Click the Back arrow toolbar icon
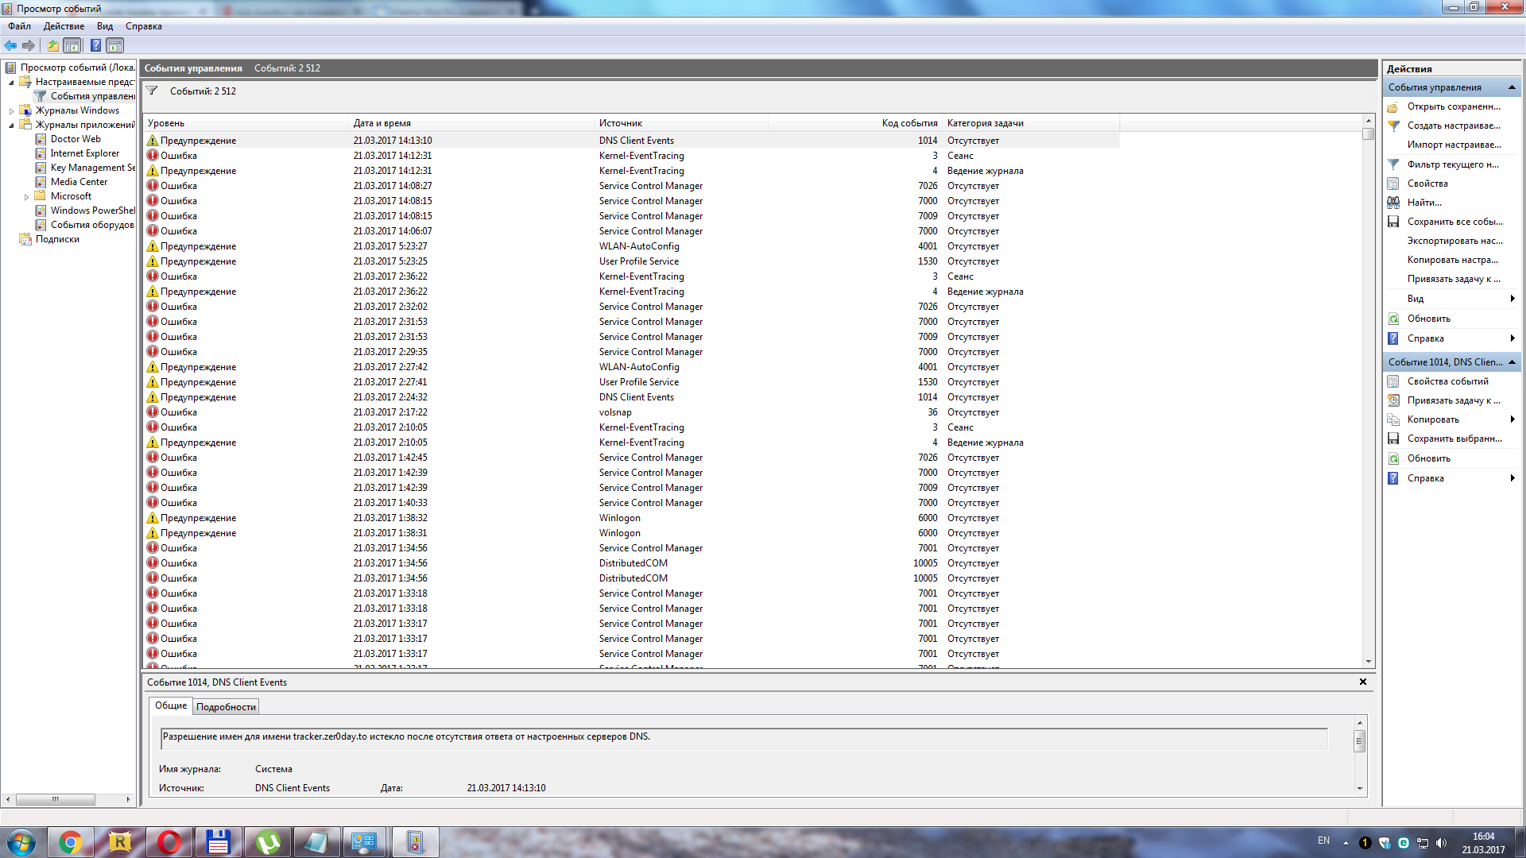Screen dimensions: 1526x858 [x=10, y=45]
